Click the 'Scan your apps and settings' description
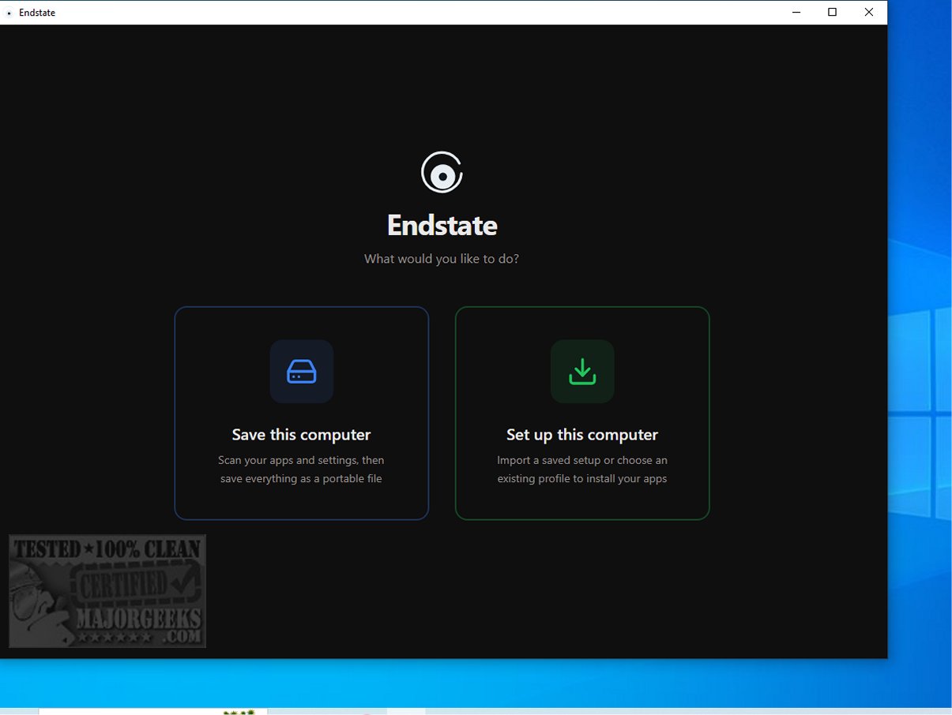Screen dimensions: 952x715 coord(301,470)
